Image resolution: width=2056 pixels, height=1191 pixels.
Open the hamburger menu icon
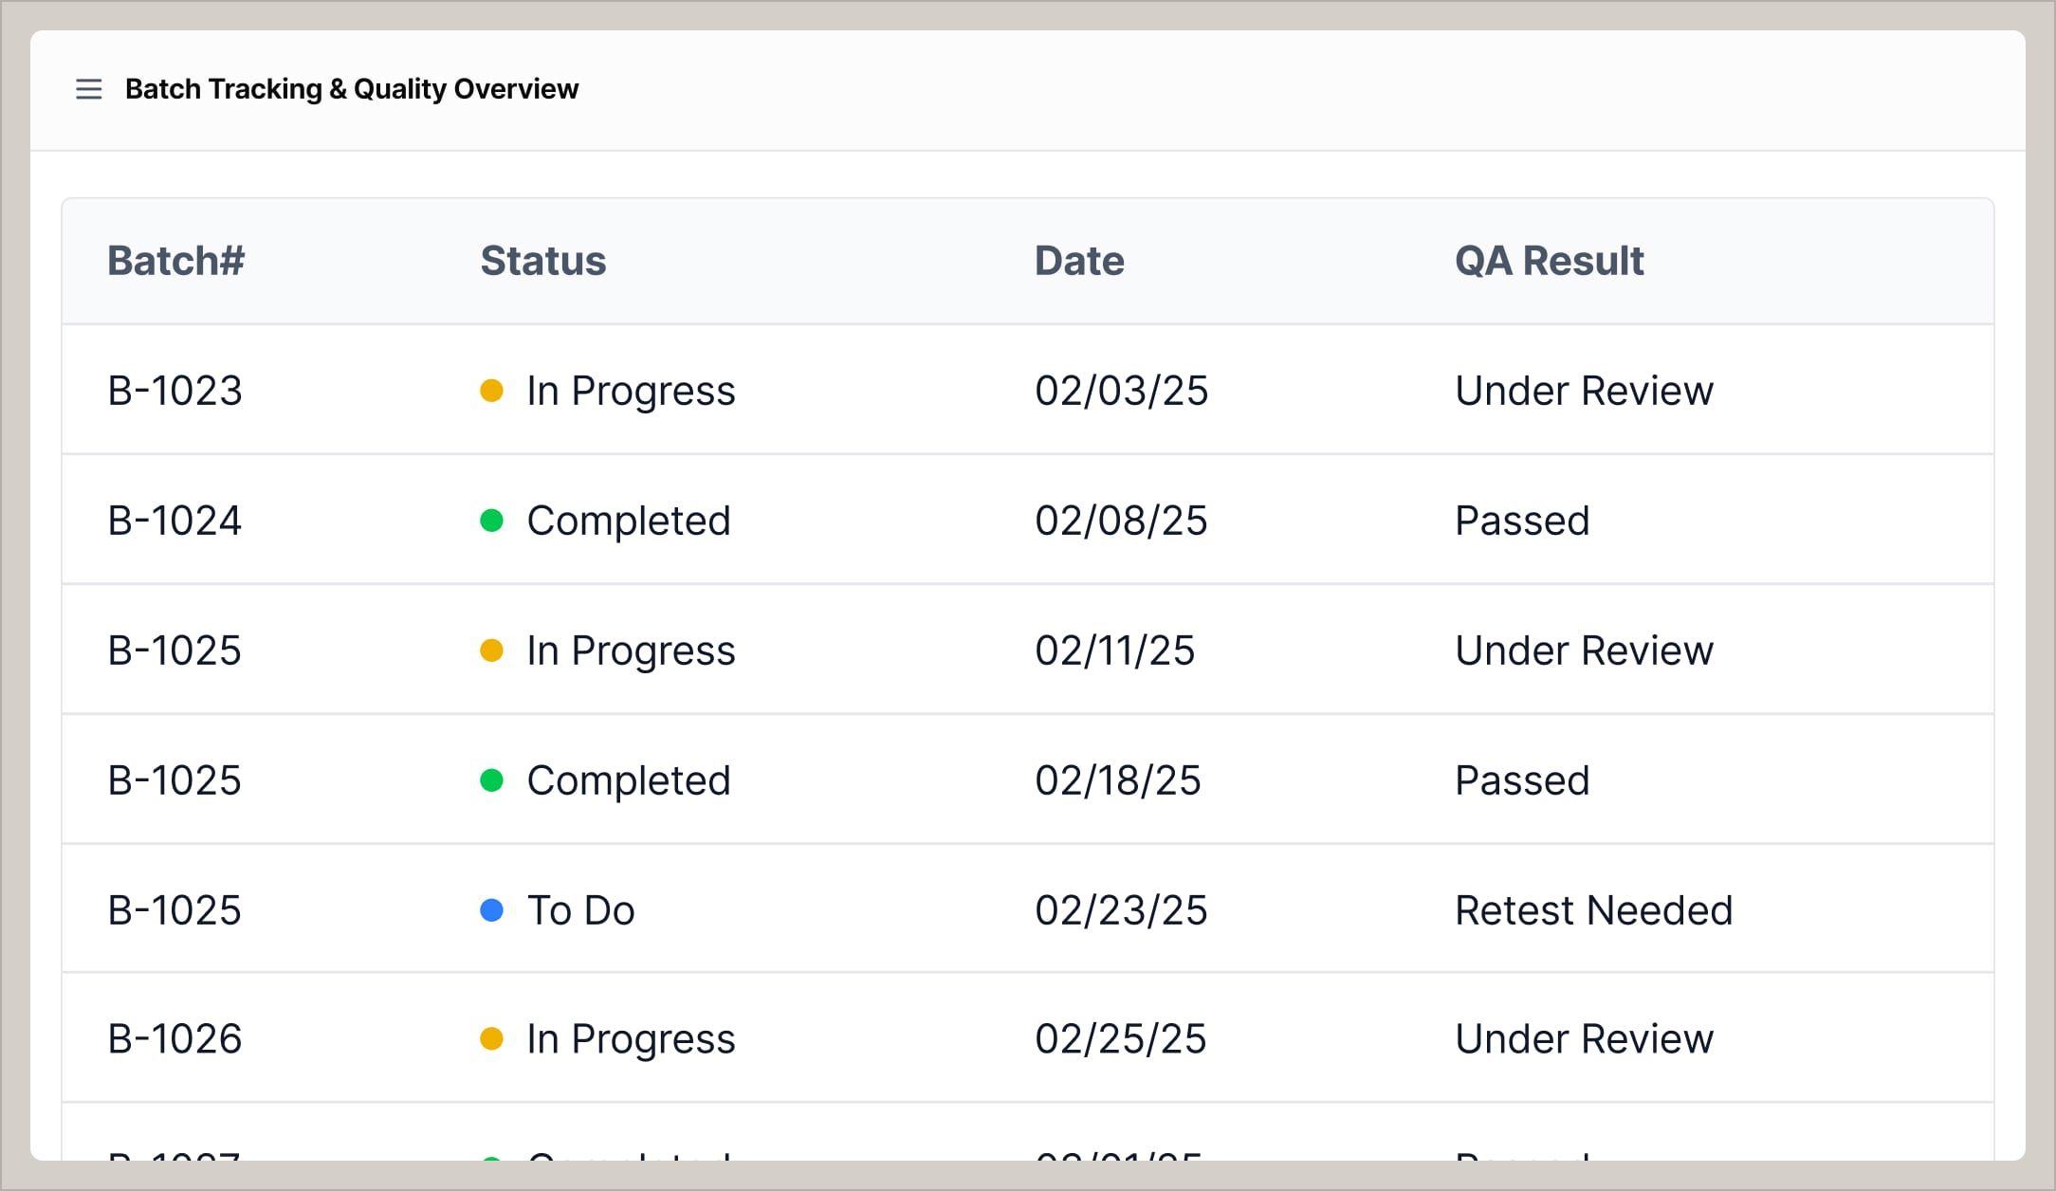pyautogui.click(x=88, y=89)
